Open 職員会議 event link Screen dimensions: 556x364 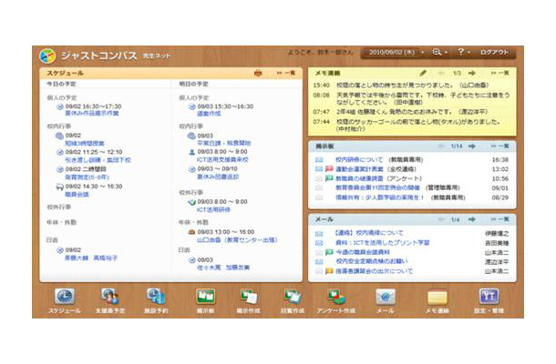pos(77,195)
